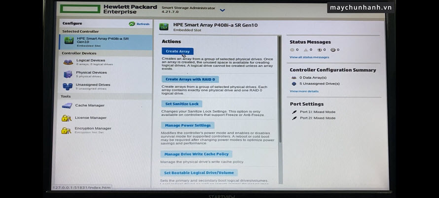439x198 pixels.
Task: Open Encryption Manager tool
Action: (93, 129)
